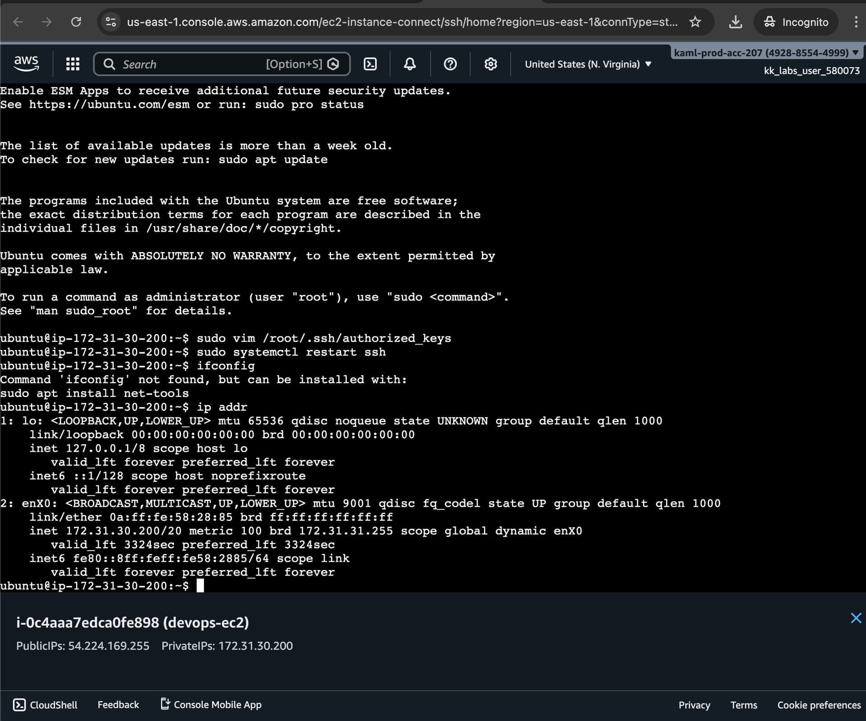Expand the kaml-prod-acc-207 account menu
Screen dimensions: 866x721
pos(765,53)
